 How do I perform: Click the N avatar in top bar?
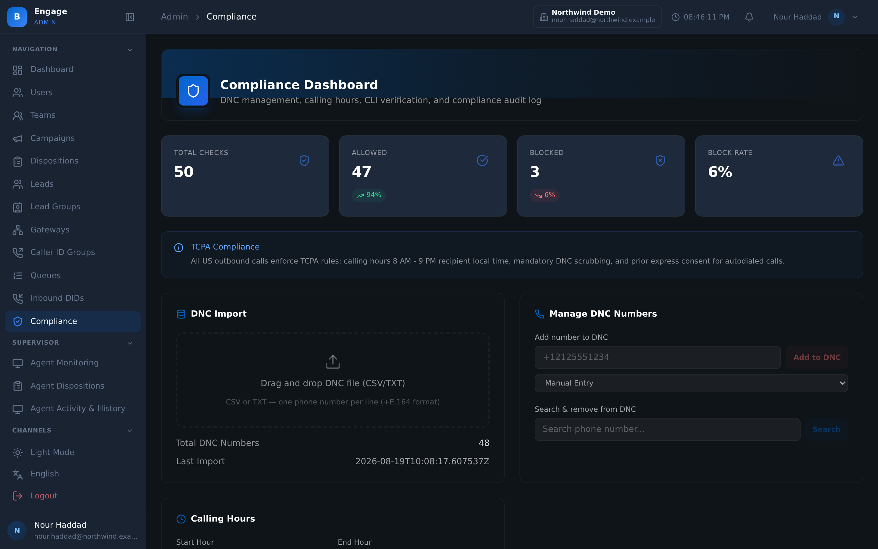point(836,17)
